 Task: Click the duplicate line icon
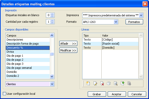pos(109,84)
